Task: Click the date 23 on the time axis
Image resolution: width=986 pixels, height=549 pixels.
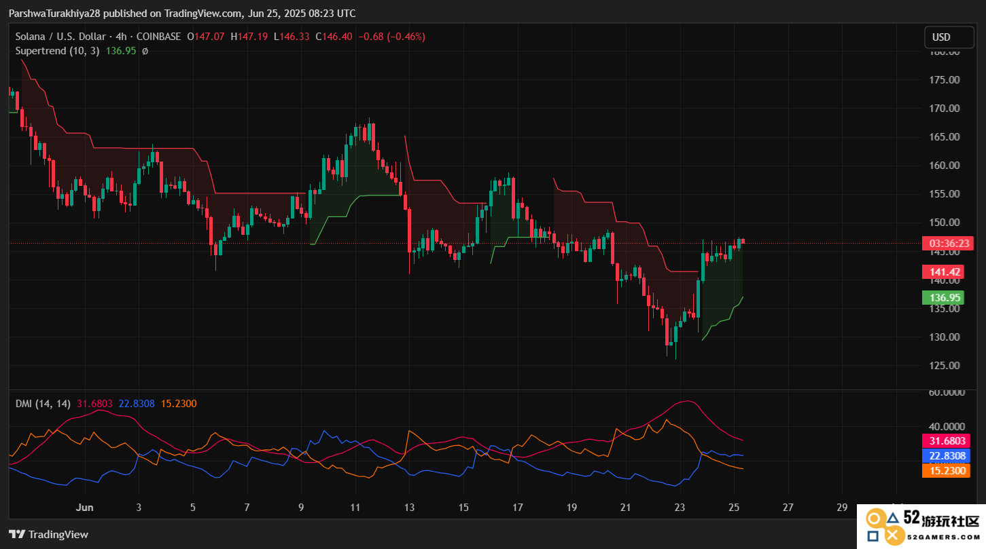Action: click(x=680, y=508)
